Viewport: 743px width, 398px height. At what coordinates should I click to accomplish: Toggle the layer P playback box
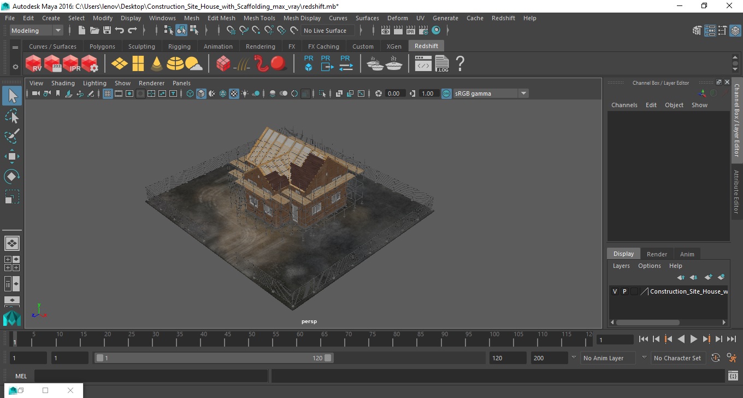[624, 291]
